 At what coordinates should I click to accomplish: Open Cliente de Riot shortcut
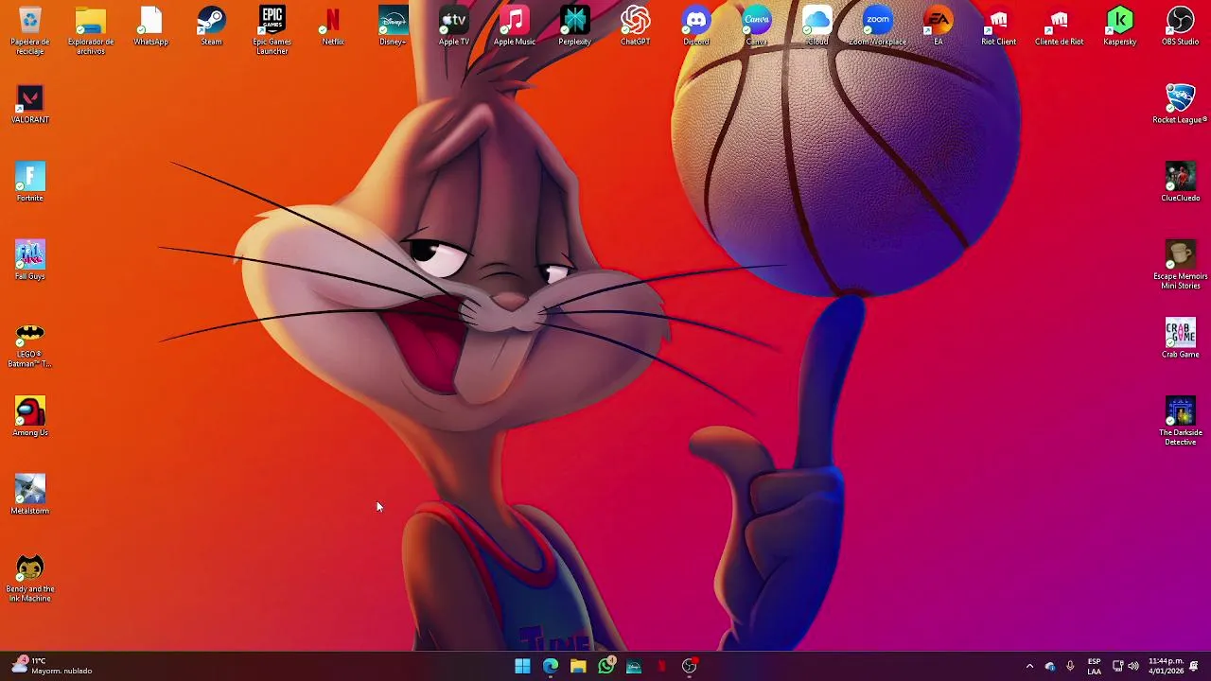(1059, 26)
